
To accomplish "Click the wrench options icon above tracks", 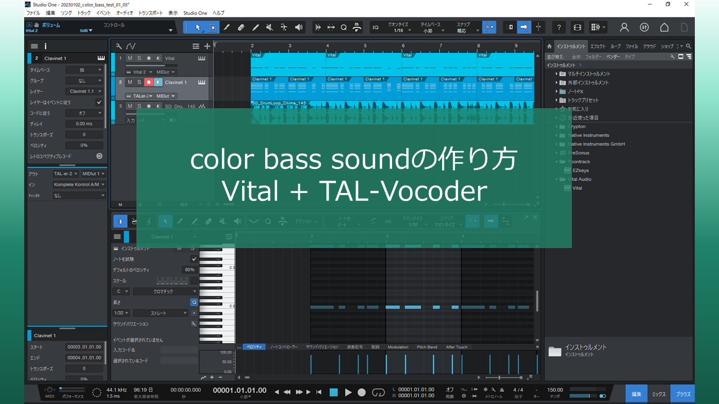I will (119, 46).
